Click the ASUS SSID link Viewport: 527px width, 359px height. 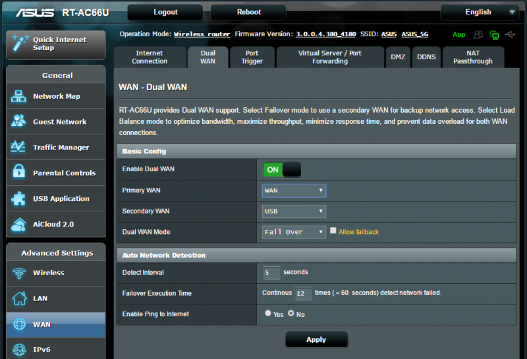(x=389, y=34)
